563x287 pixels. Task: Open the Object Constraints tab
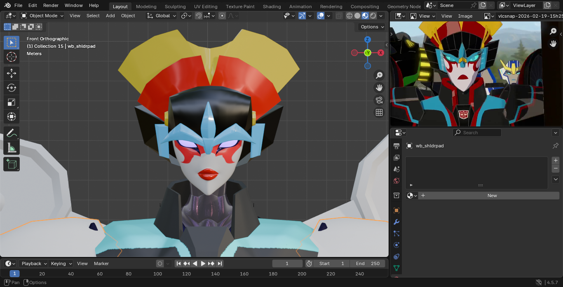point(396,257)
